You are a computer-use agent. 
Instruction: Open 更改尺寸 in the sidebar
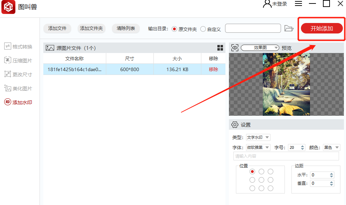(18, 74)
